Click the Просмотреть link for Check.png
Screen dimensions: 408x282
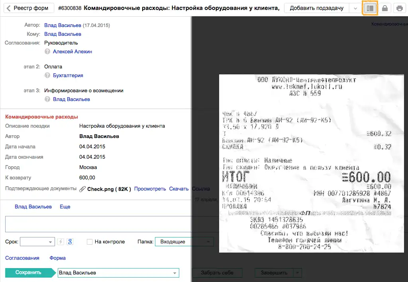coord(150,189)
